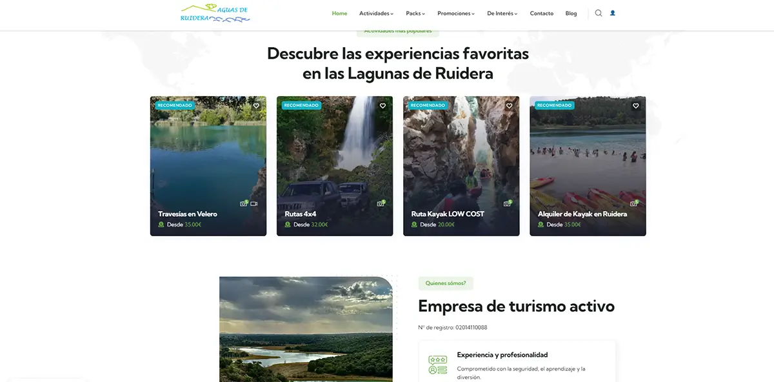The height and width of the screenshot is (382, 774).
Task: Click price icon beside Desde 35.00€ Velero
Action: coord(161,225)
